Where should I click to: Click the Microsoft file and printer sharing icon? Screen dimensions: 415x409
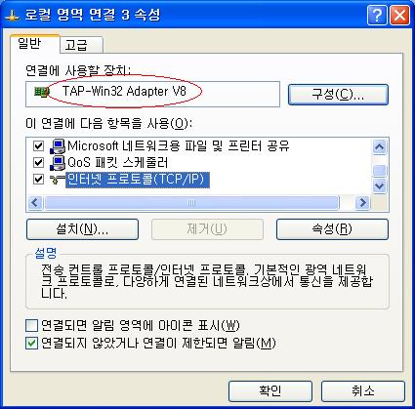[58, 146]
